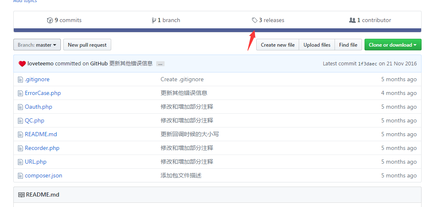Click the New pull request button
This screenshot has height=207, width=437.
pos(87,45)
